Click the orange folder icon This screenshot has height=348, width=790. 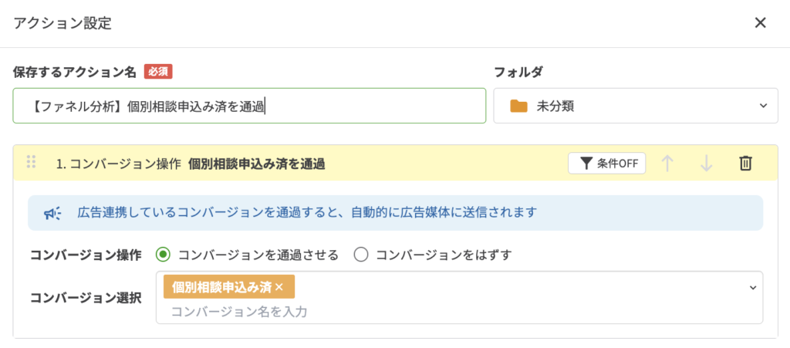tap(518, 106)
